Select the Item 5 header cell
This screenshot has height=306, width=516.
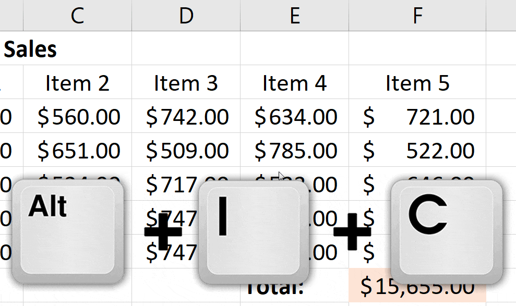click(417, 82)
